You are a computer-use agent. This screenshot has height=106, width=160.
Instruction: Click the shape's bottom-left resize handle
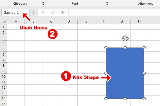click(x=106, y=99)
